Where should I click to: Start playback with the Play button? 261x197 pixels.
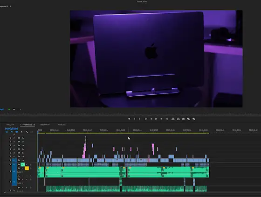pos(156,119)
